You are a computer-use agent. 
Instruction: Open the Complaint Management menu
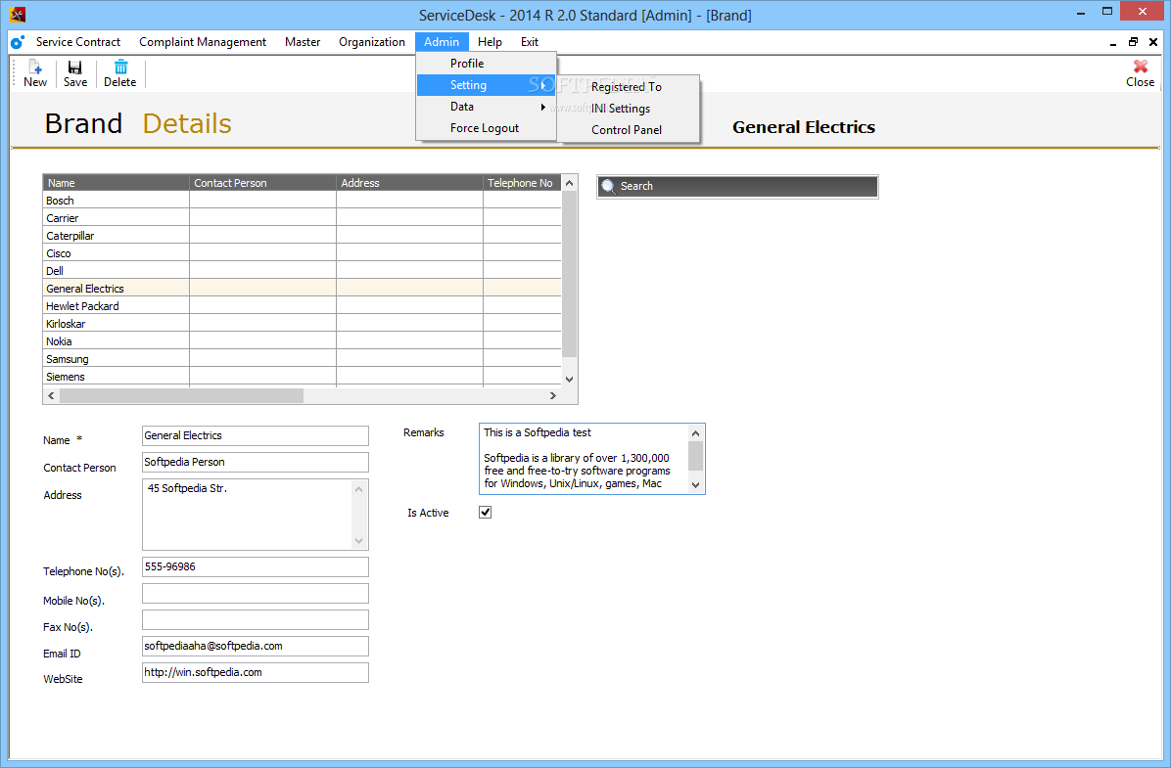tap(203, 42)
